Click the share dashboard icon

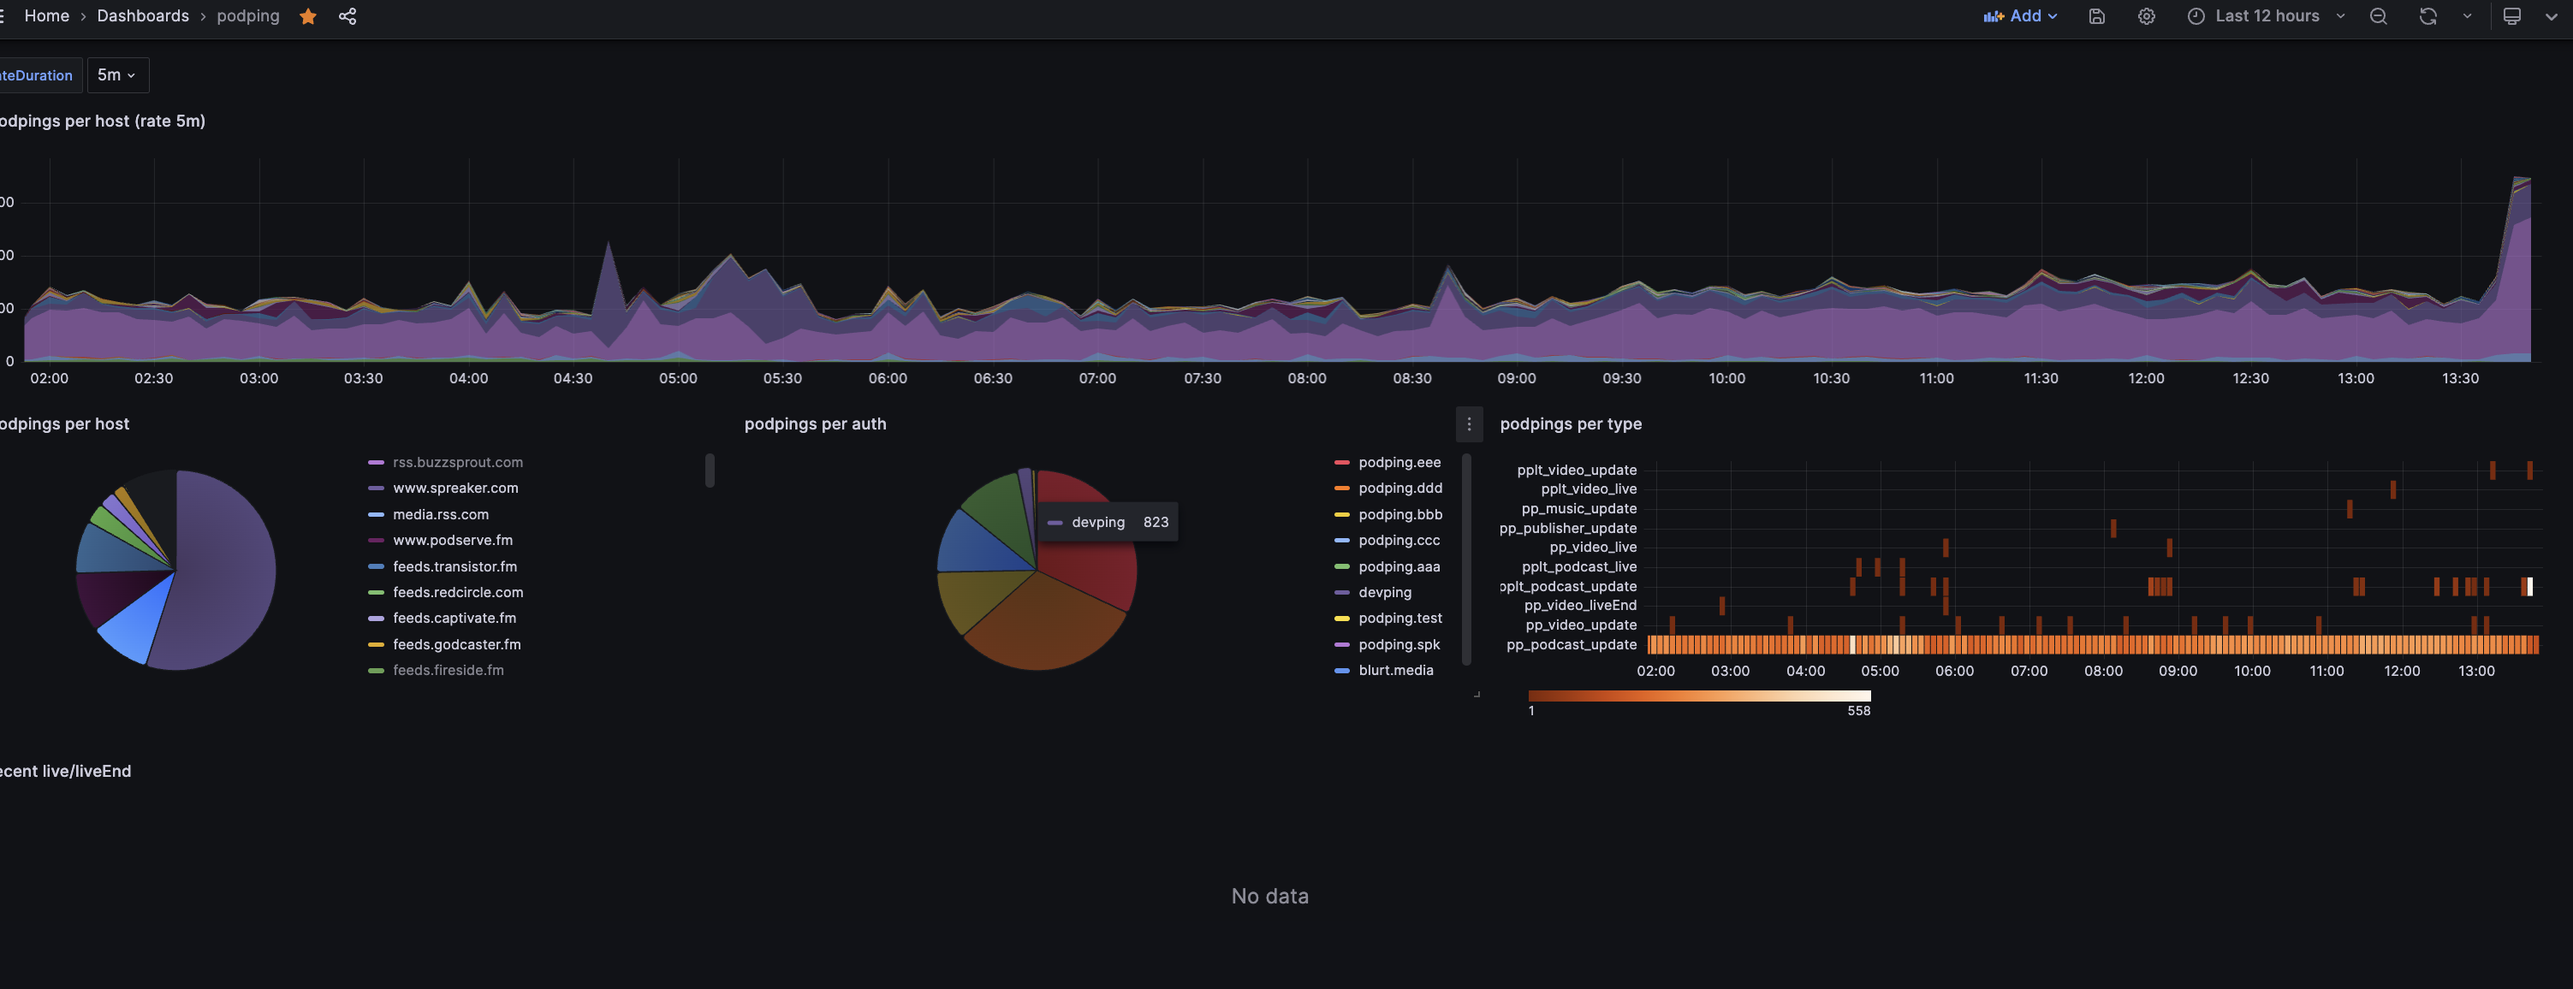click(x=348, y=16)
